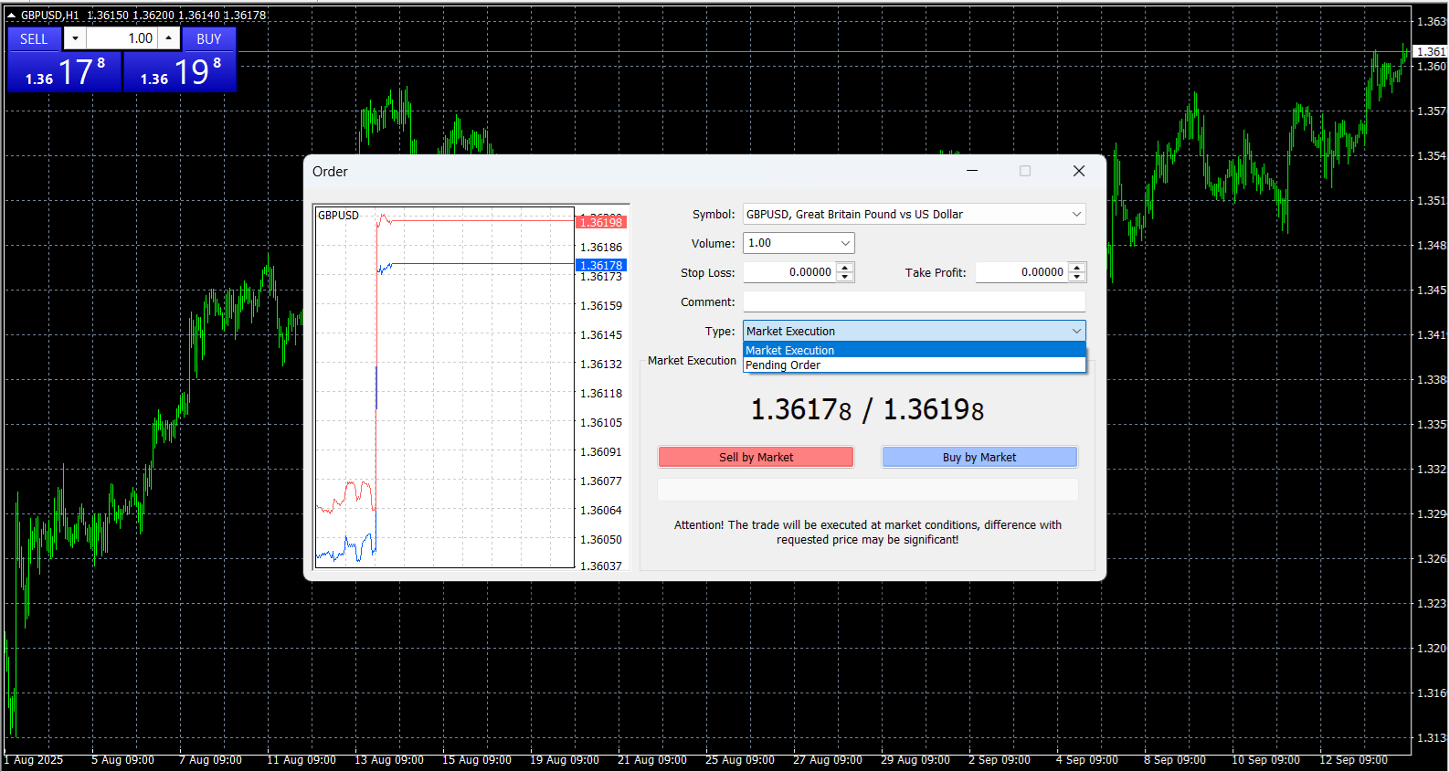Click the 11 Aug 09:00 time axis label

coord(301,760)
